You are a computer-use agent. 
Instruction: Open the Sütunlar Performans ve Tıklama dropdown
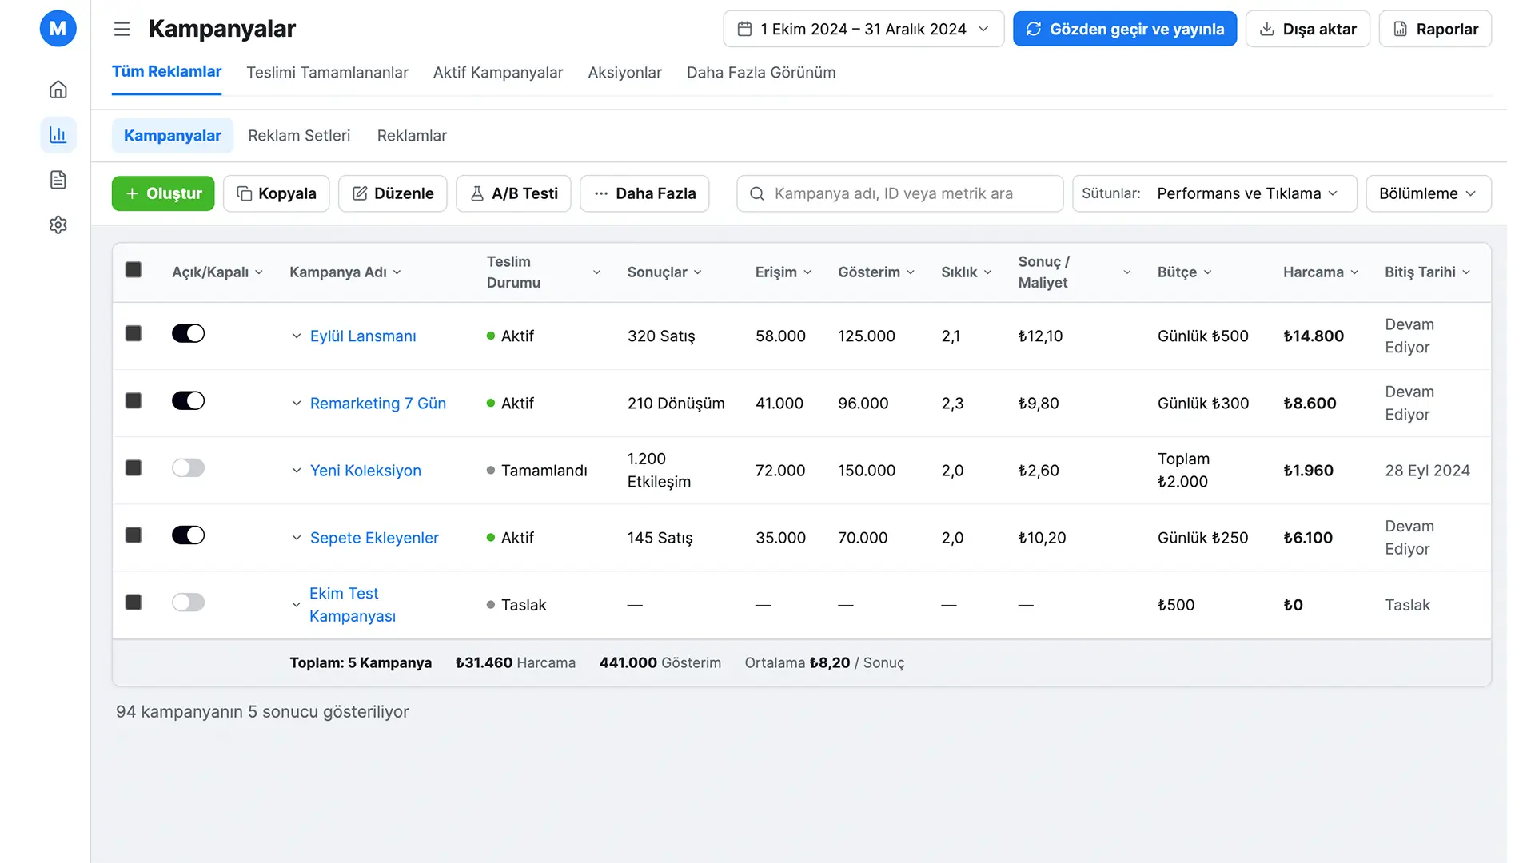tap(1214, 193)
